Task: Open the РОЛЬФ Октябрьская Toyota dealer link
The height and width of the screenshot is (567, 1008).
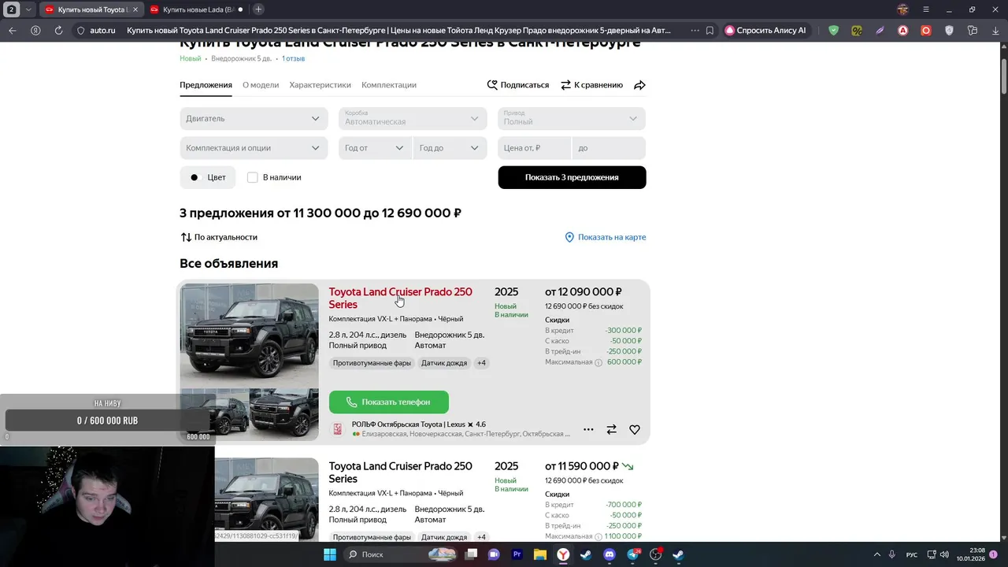Action: (x=418, y=424)
